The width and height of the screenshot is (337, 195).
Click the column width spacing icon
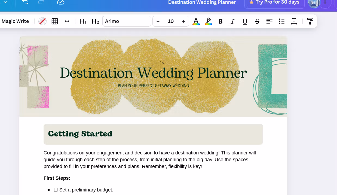point(67,21)
